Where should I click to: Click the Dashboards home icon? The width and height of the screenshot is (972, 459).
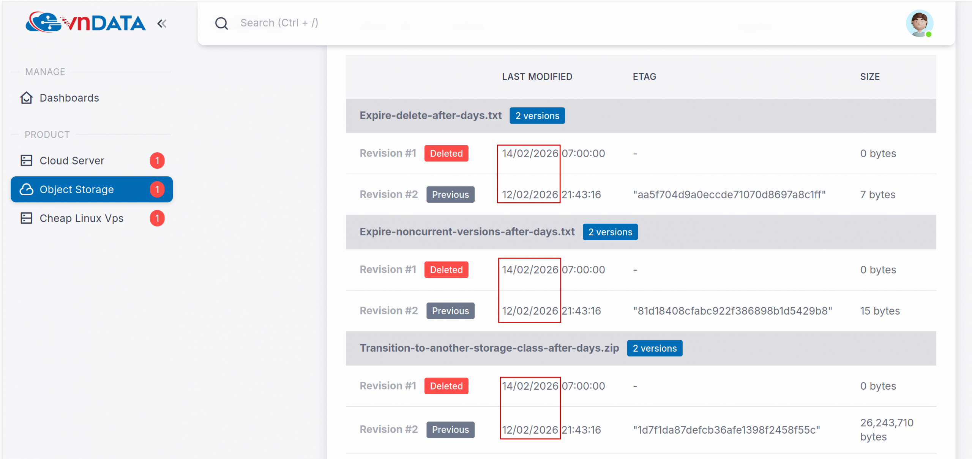(x=26, y=98)
